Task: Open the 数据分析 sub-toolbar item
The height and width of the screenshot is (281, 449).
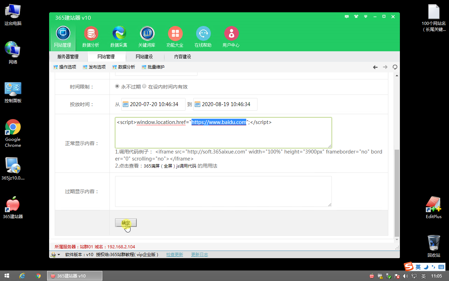Action: point(124,67)
